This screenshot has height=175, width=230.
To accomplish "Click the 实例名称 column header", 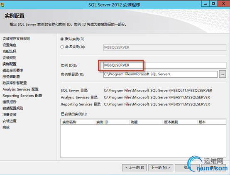I will click(78, 122).
